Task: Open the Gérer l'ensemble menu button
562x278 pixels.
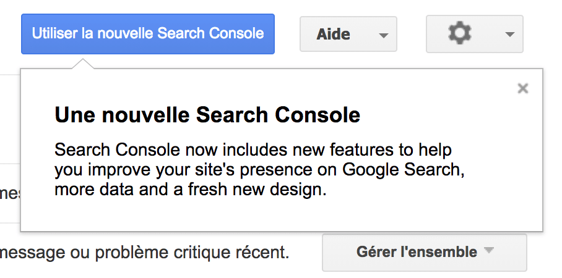Action: [x=425, y=252]
